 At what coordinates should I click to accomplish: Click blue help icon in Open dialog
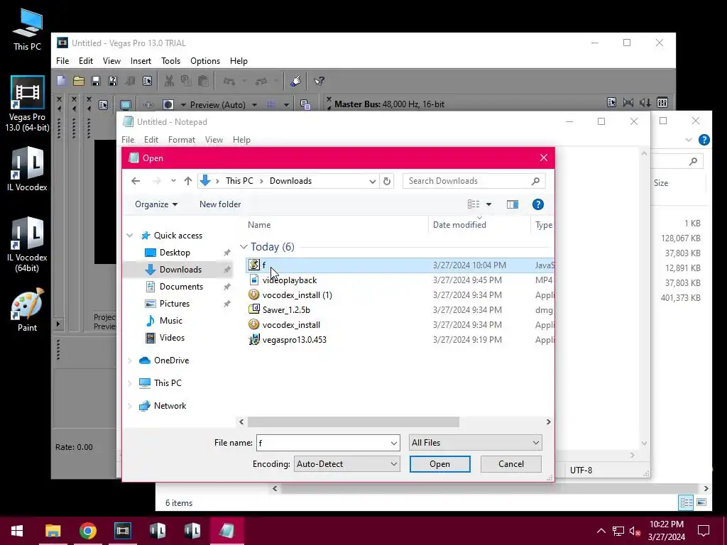538,204
